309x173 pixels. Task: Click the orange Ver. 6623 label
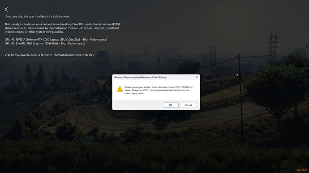302,170
